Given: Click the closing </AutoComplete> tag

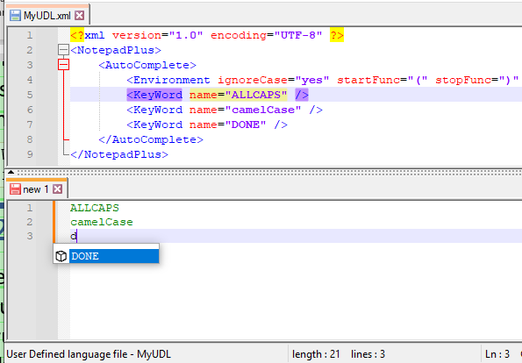Looking at the screenshot, I should 151,139.
